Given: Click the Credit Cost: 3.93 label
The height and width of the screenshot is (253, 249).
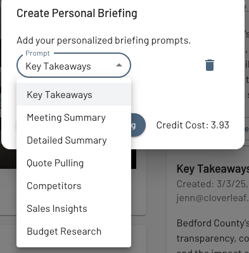Looking at the screenshot, I should pos(193,125).
